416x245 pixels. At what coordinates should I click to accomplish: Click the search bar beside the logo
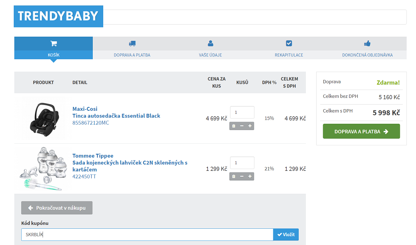click(x=255, y=17)
